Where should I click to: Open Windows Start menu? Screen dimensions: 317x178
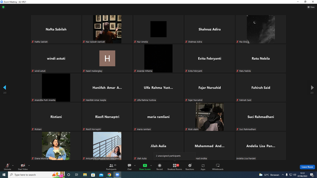(4, 175)
